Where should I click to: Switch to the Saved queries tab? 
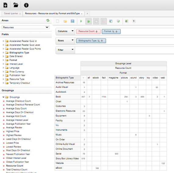click(x=11, y=13)
